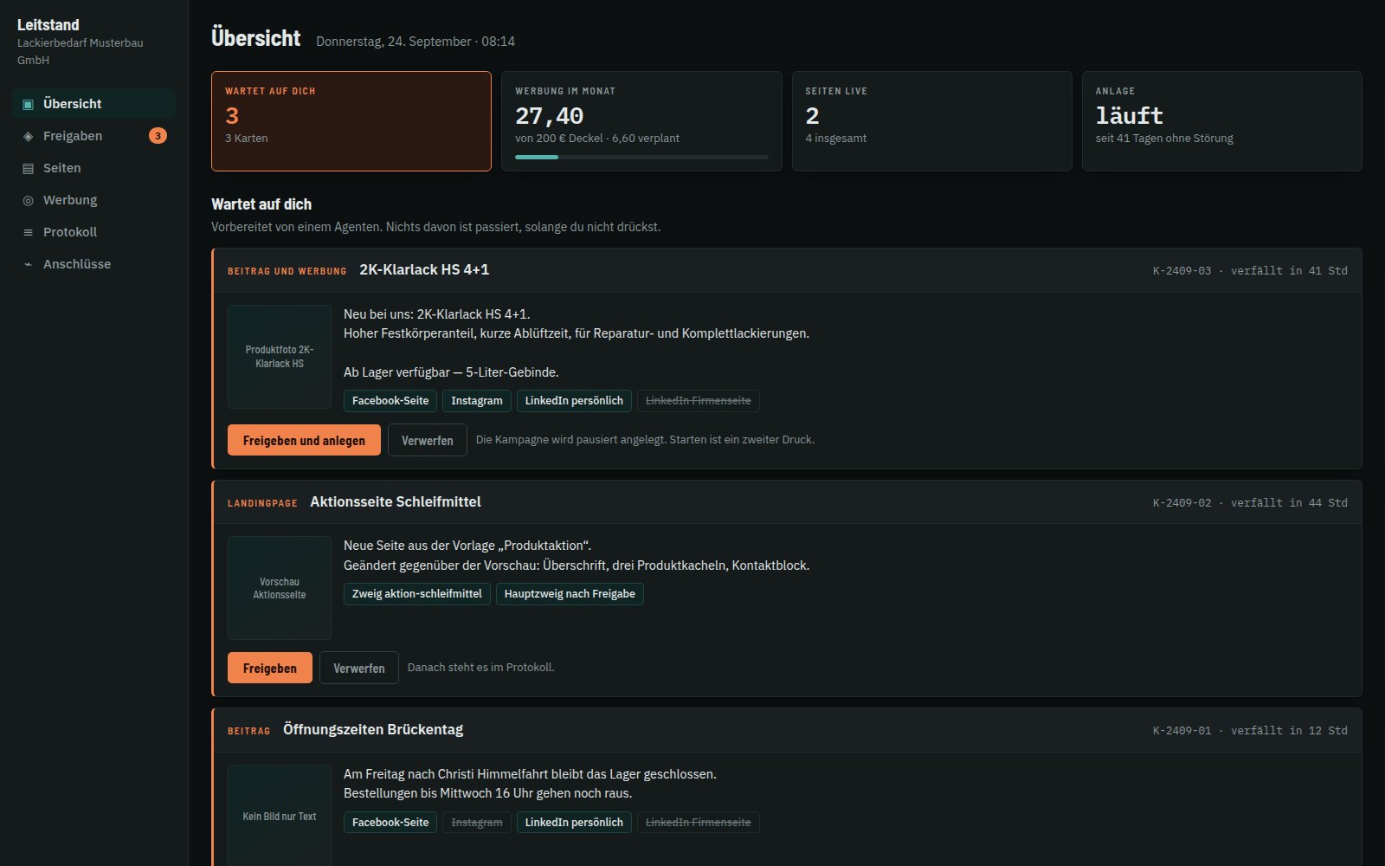
Task: Click the card ID K-2409-02
Action: tap(1182, 503)
